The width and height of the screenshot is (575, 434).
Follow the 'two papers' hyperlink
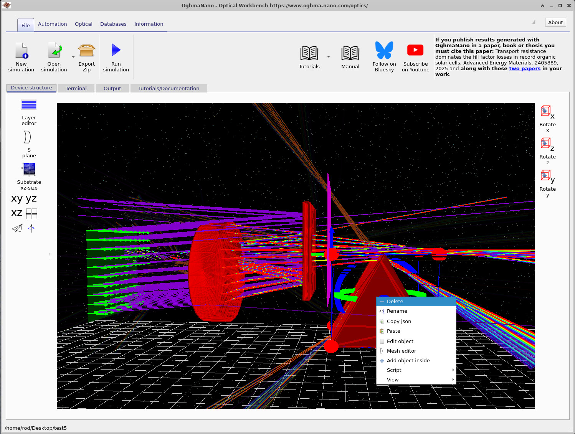pyautogui.click(x=525, y=68)
